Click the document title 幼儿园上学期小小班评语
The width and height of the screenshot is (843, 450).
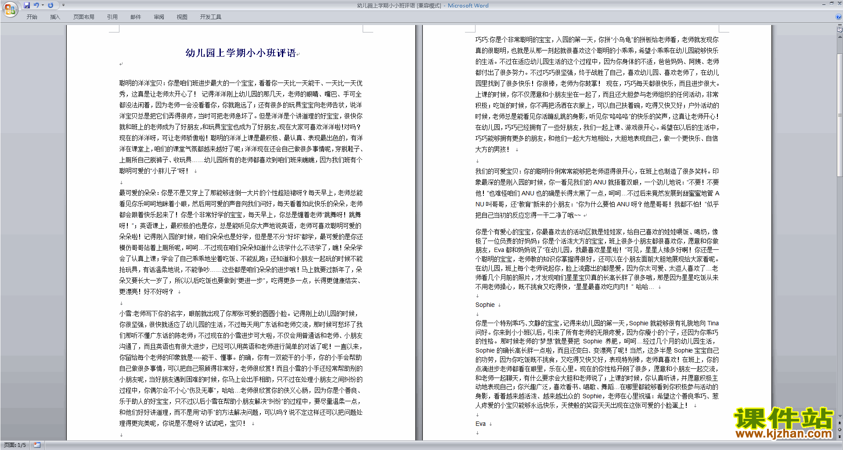pos(241,53)
